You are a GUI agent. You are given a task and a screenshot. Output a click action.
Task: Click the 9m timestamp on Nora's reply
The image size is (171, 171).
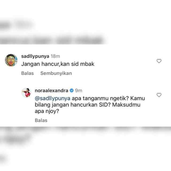pos(79,91)
